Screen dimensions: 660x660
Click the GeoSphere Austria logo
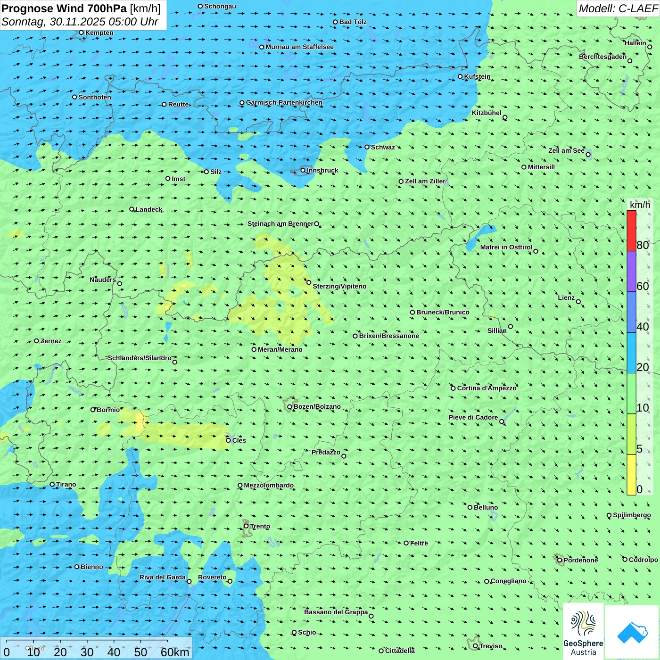(x=583, y=631)
